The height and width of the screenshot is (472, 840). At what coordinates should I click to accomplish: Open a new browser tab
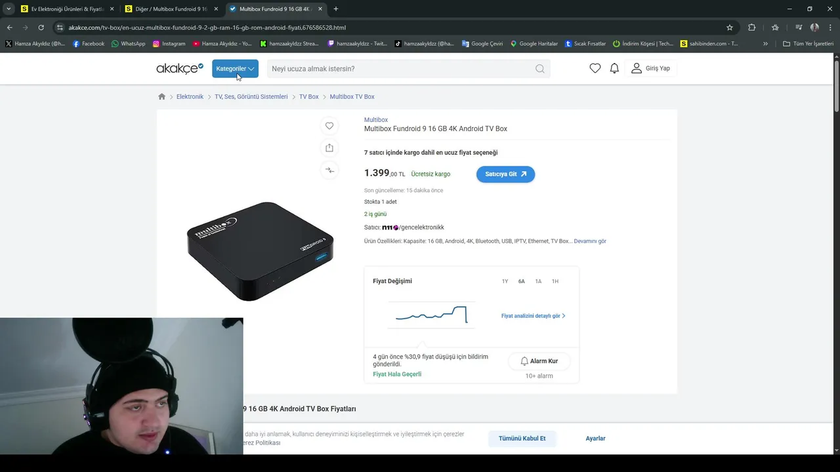pos(336,9)
